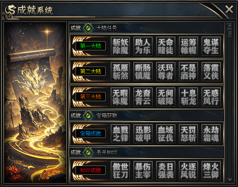
Task: Select the 十息斩龙 achievement tile
Action: [188, 97]
